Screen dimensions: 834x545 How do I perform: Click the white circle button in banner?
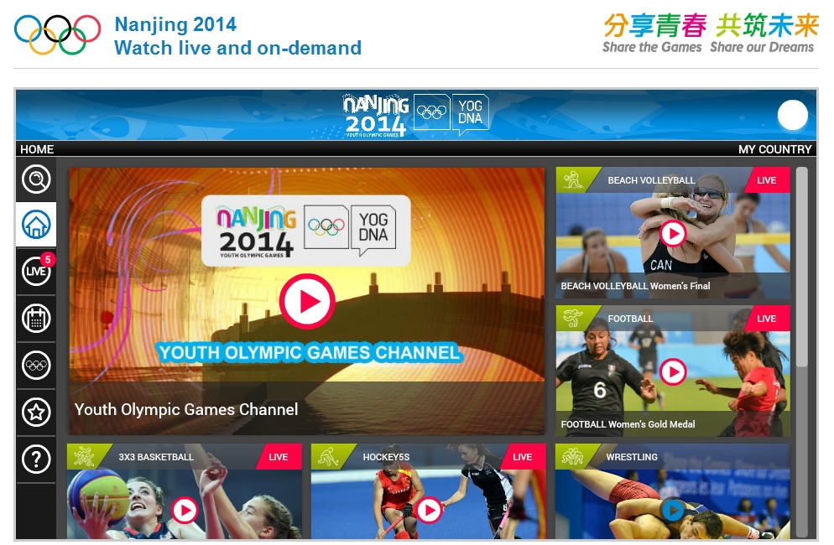pyautogui.click(x=793, y=115)
